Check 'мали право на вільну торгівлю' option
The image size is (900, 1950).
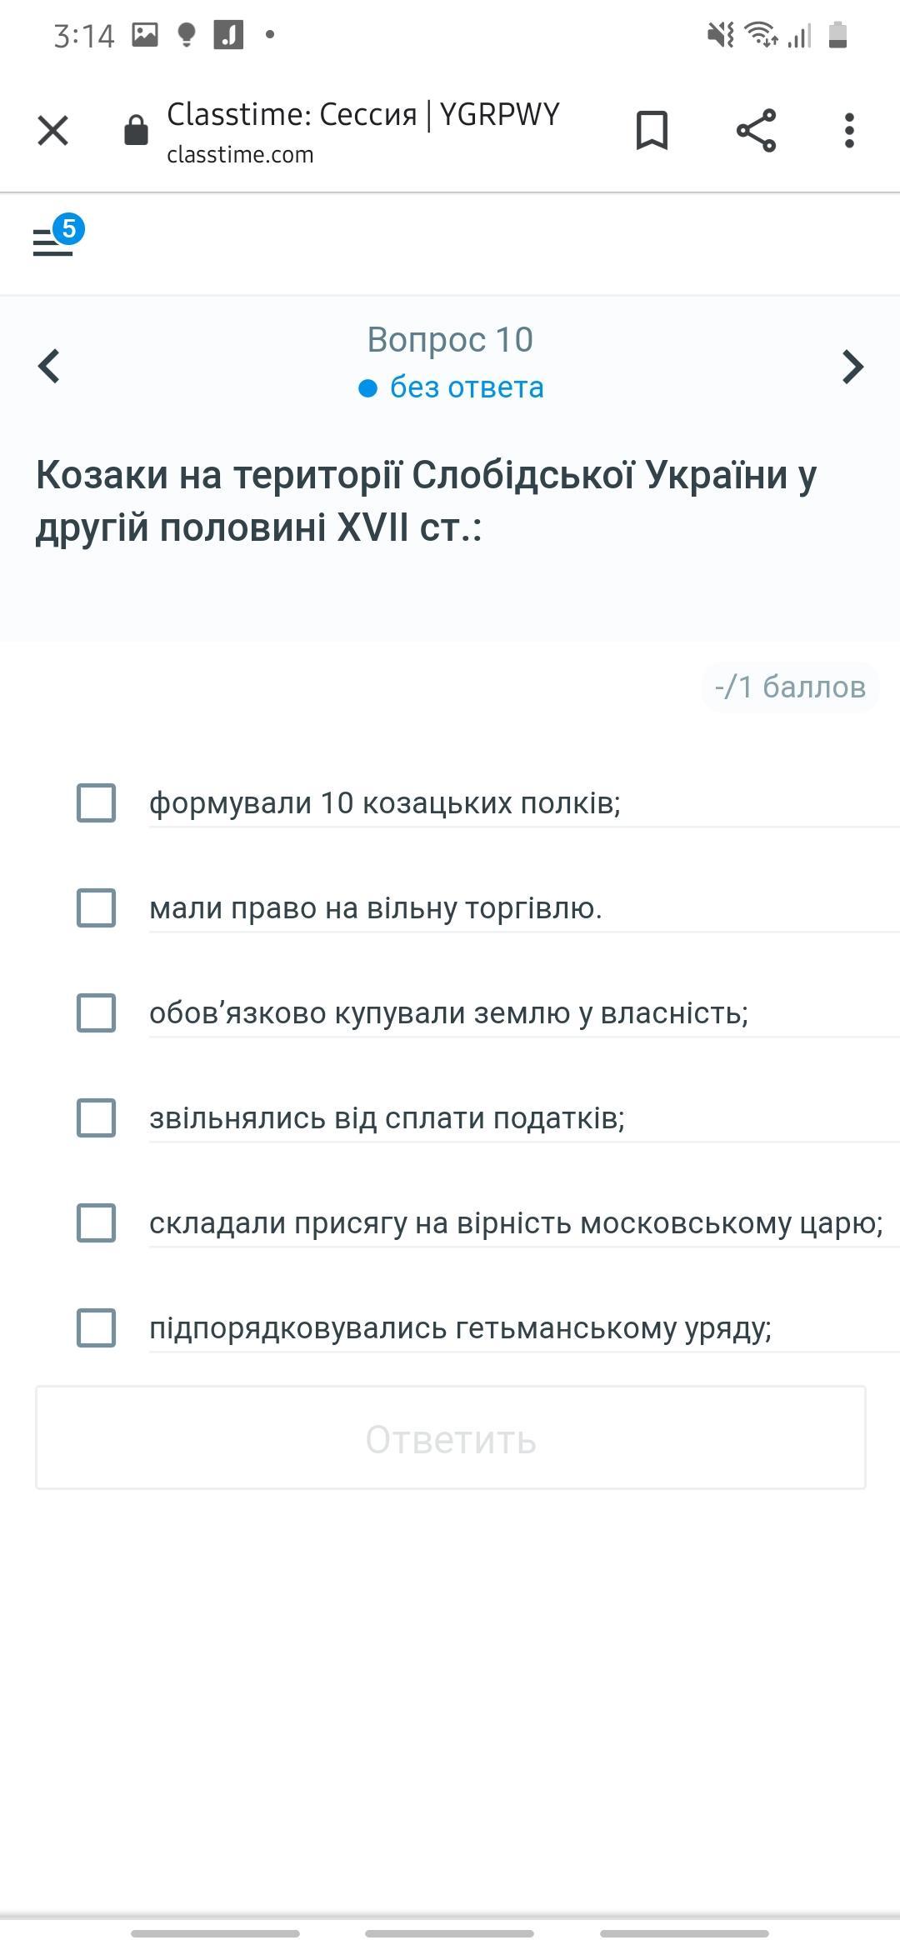(97, 907)
